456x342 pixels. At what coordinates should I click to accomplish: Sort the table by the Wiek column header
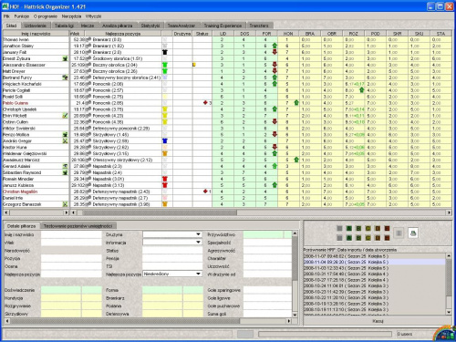(x=78, y=34)
